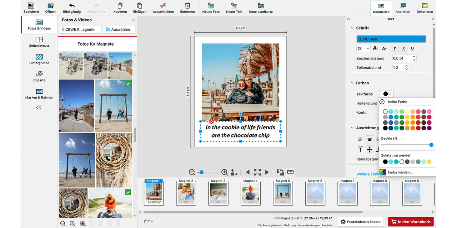Align text left

(360, 139)
